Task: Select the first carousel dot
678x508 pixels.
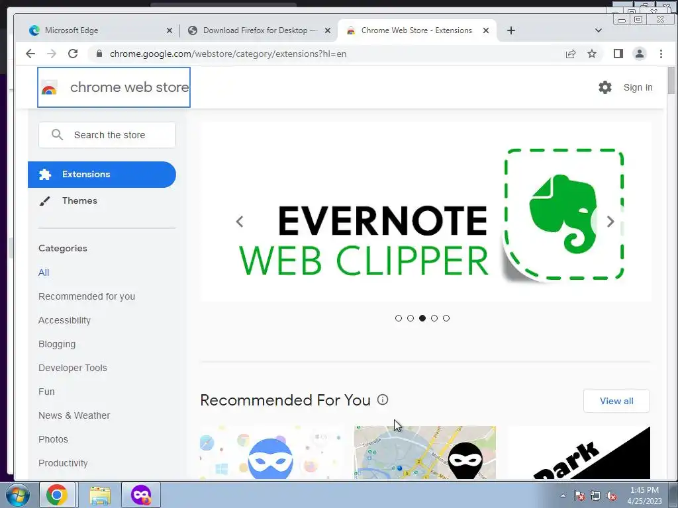Action: click(x=398, y=318)
